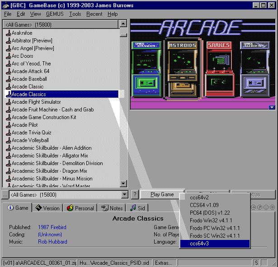Switch to the Personal tab

point(80,208)
